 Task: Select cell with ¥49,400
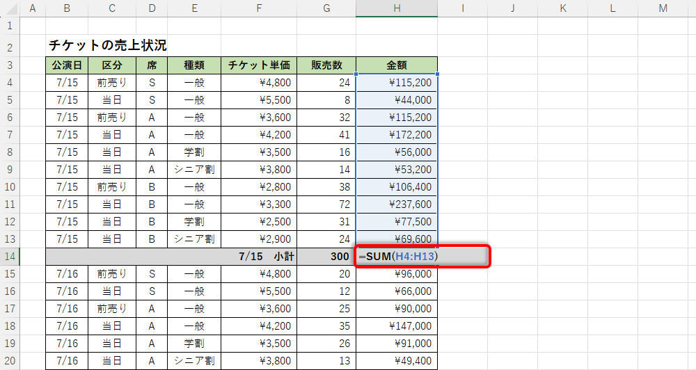(397, 361)
